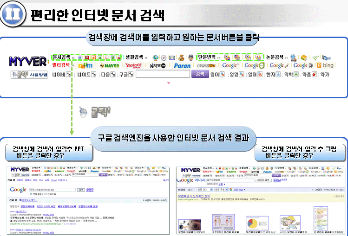This screenshot has width=348, height=236.
Task: Click the dictionary icon beside 네이버
Action: point(69,75)
